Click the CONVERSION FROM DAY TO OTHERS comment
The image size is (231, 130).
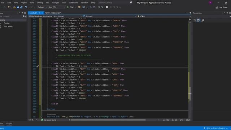(x=75, y=55)
